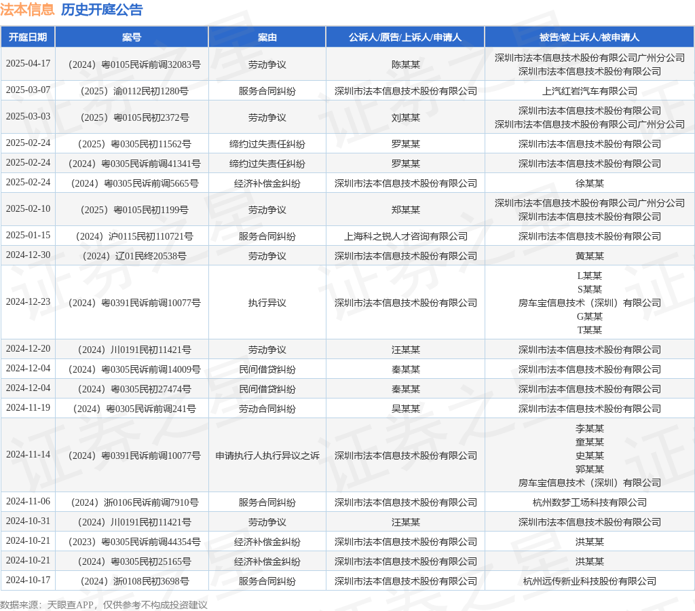The image size is (695, 611).
Task: Click the 公诉人/原告/上诉人/申请人 column header
Action: (x=405, y=37)
